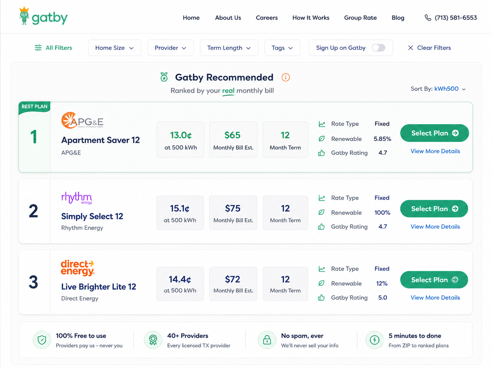Click the 5.85% renewable value
Screen dimensions: 493x369
coord(382,139)
